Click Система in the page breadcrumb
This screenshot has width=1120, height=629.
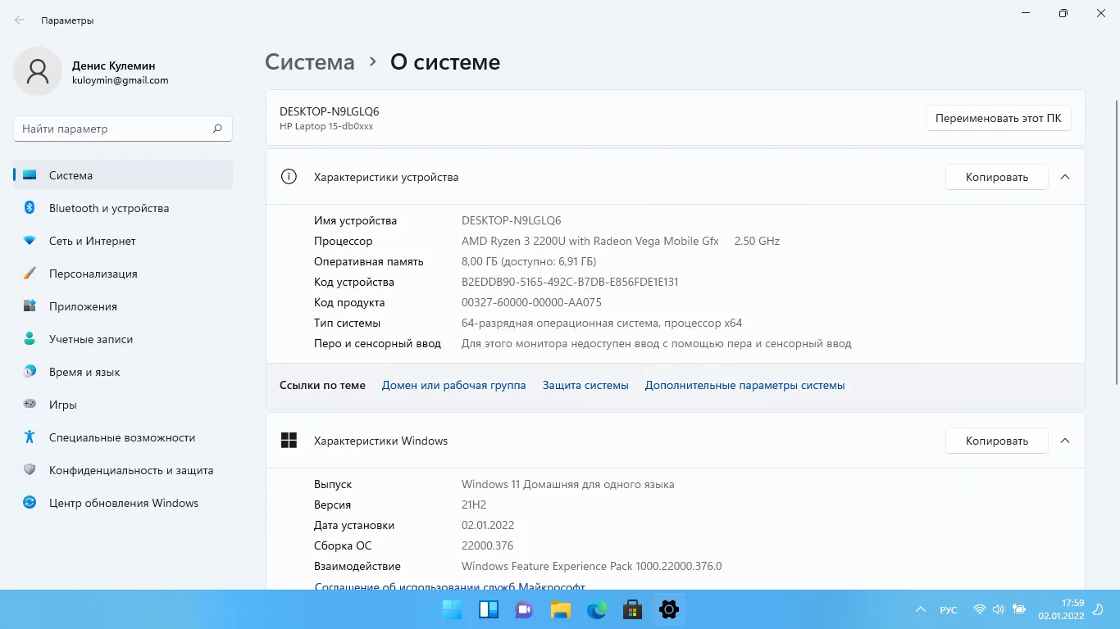coord(310,62)
